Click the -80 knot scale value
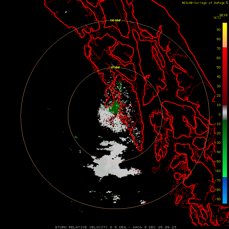Screen dimensions: 229x229 point(218,190)
